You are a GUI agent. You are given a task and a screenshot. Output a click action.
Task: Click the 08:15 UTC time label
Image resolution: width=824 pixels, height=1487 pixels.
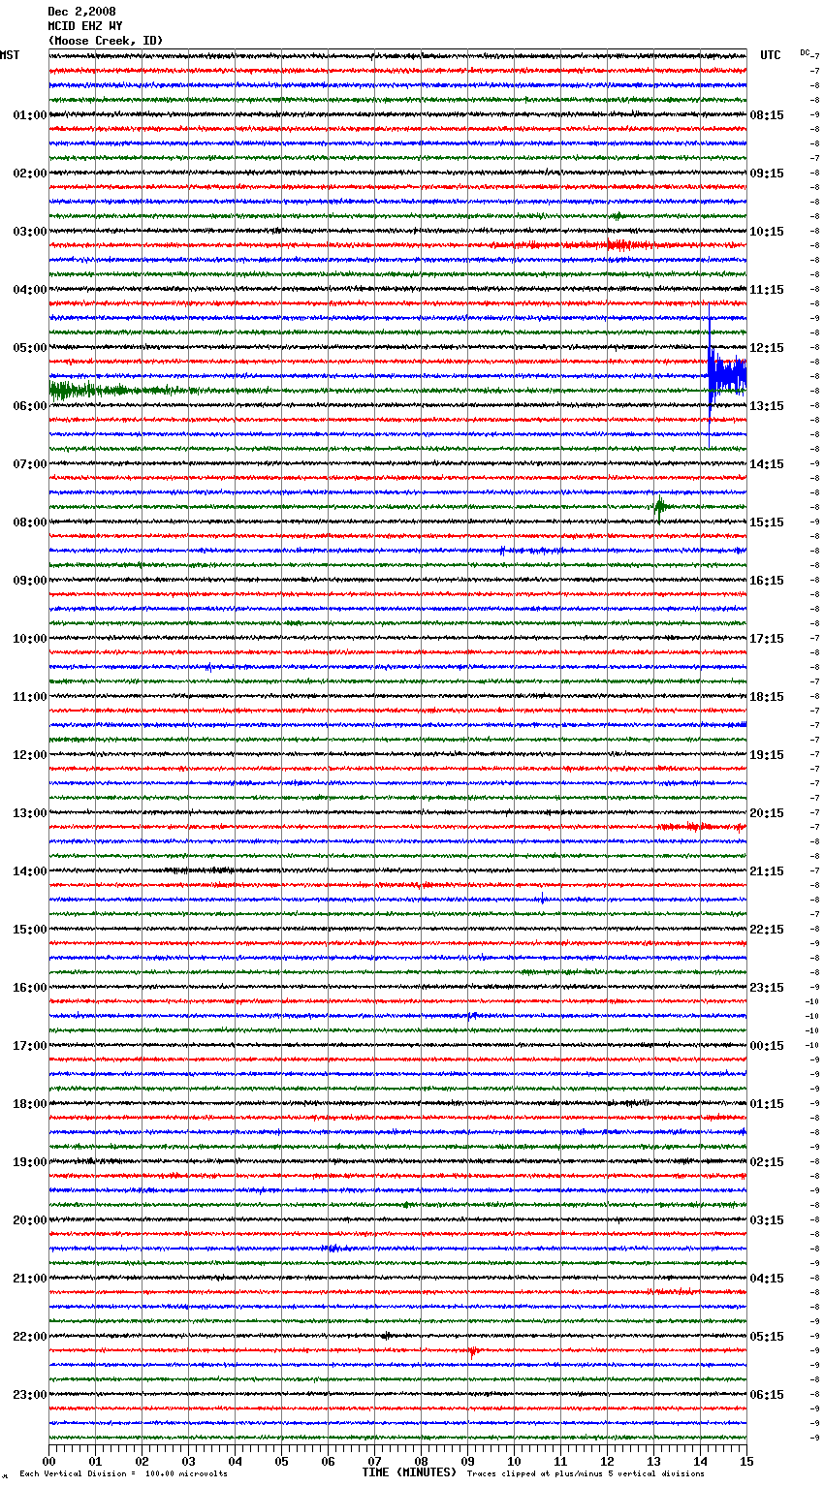[x=767, y=115]
